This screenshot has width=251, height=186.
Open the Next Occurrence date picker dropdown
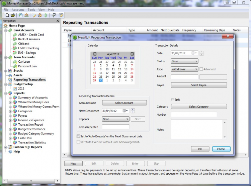pyautogui.click(x=125, y=111)
